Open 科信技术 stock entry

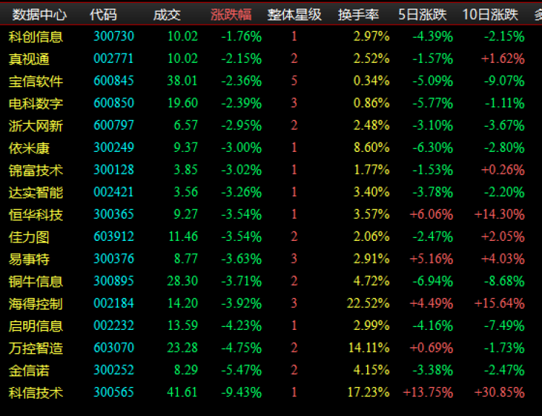coord(35,393)
